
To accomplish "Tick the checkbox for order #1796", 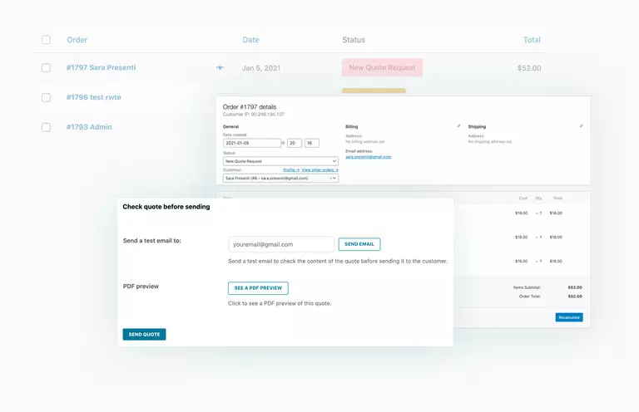I will (x=46, y=97).
